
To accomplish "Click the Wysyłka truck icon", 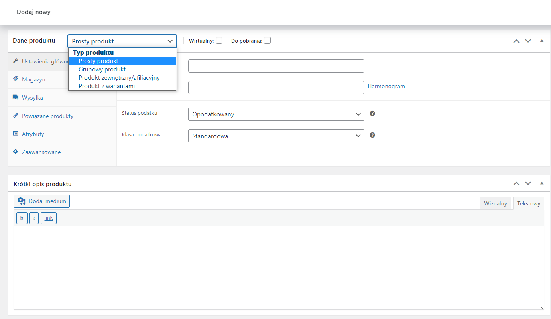I will pos(16,98).
